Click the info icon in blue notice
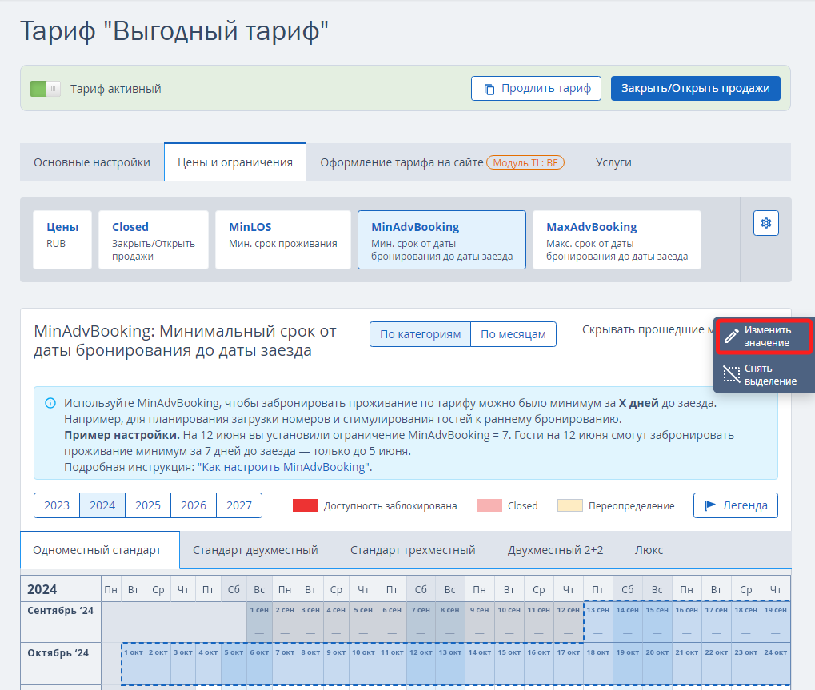The height and width of the screenshot is (690, 815). pyautogui.click(x=50, y=403)
